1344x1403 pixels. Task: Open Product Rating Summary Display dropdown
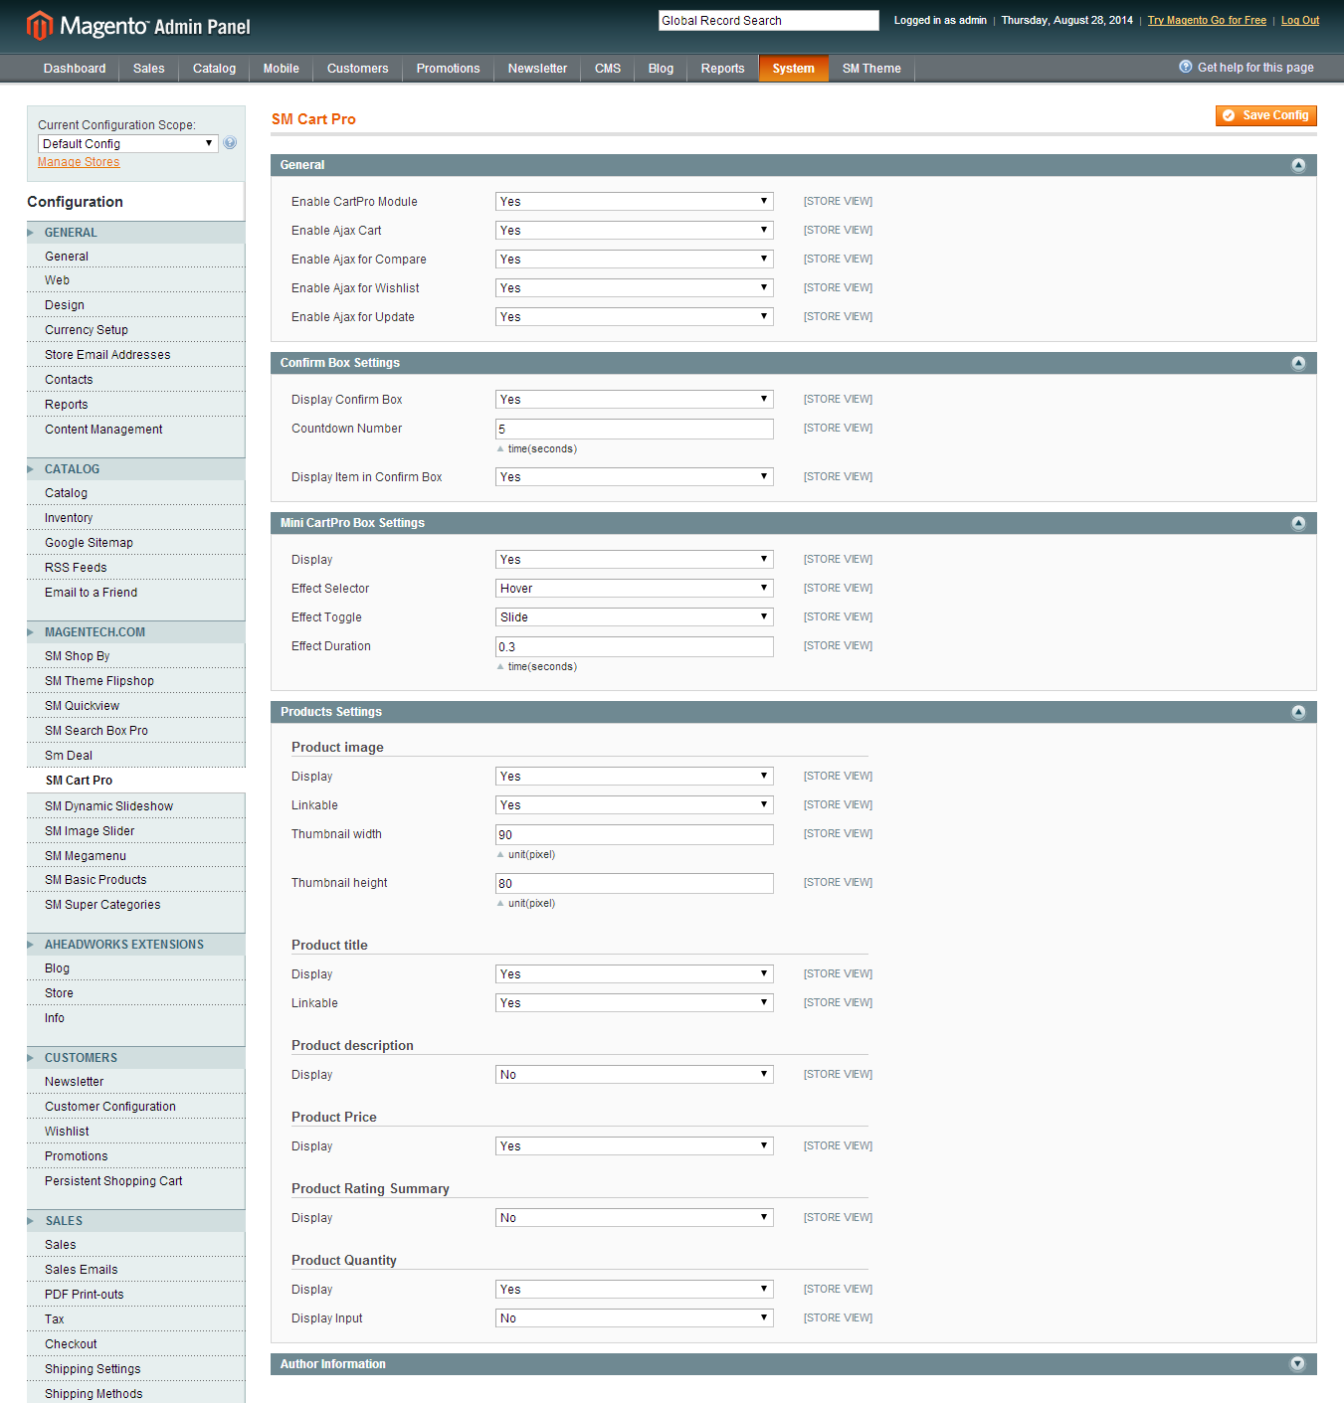pyautogui.click(x=635, y=1218)
